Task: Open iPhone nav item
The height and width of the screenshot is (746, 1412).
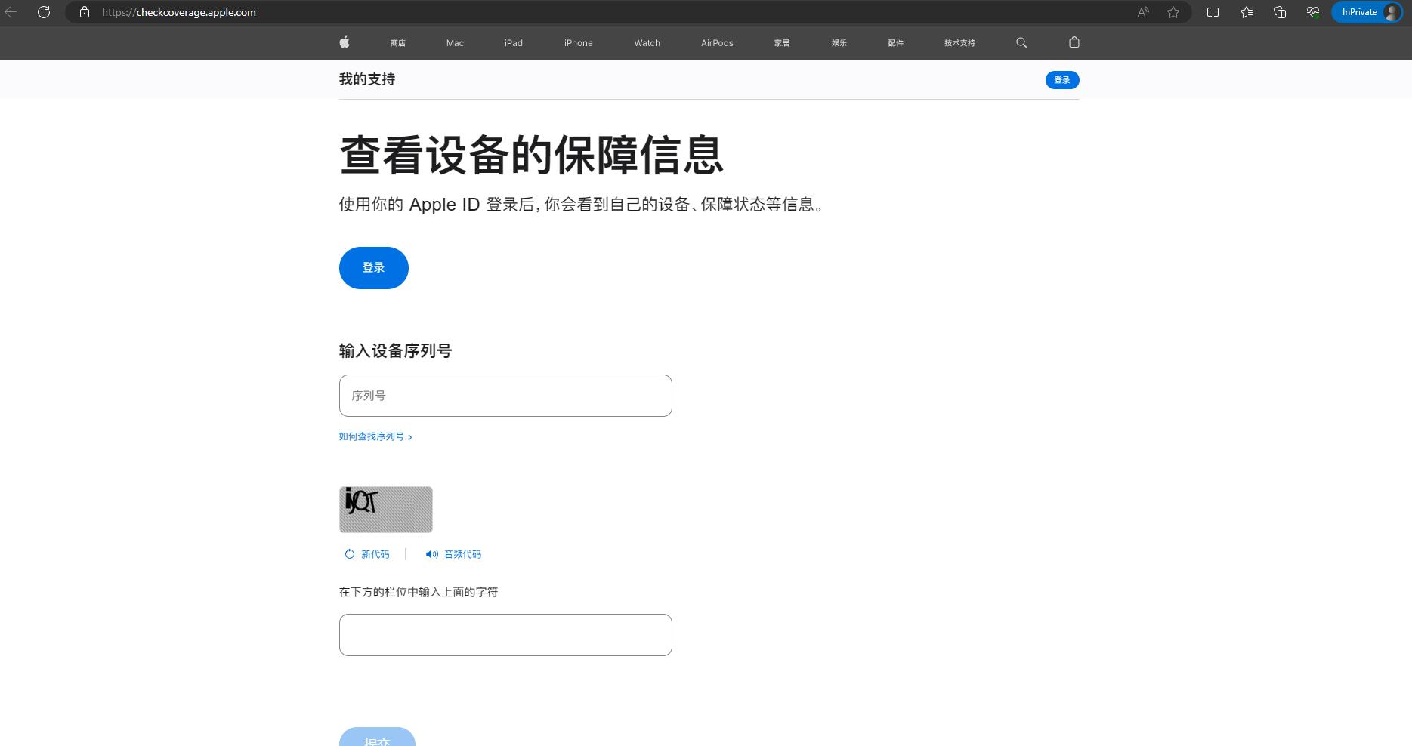Action: click(x=579, y=43)
